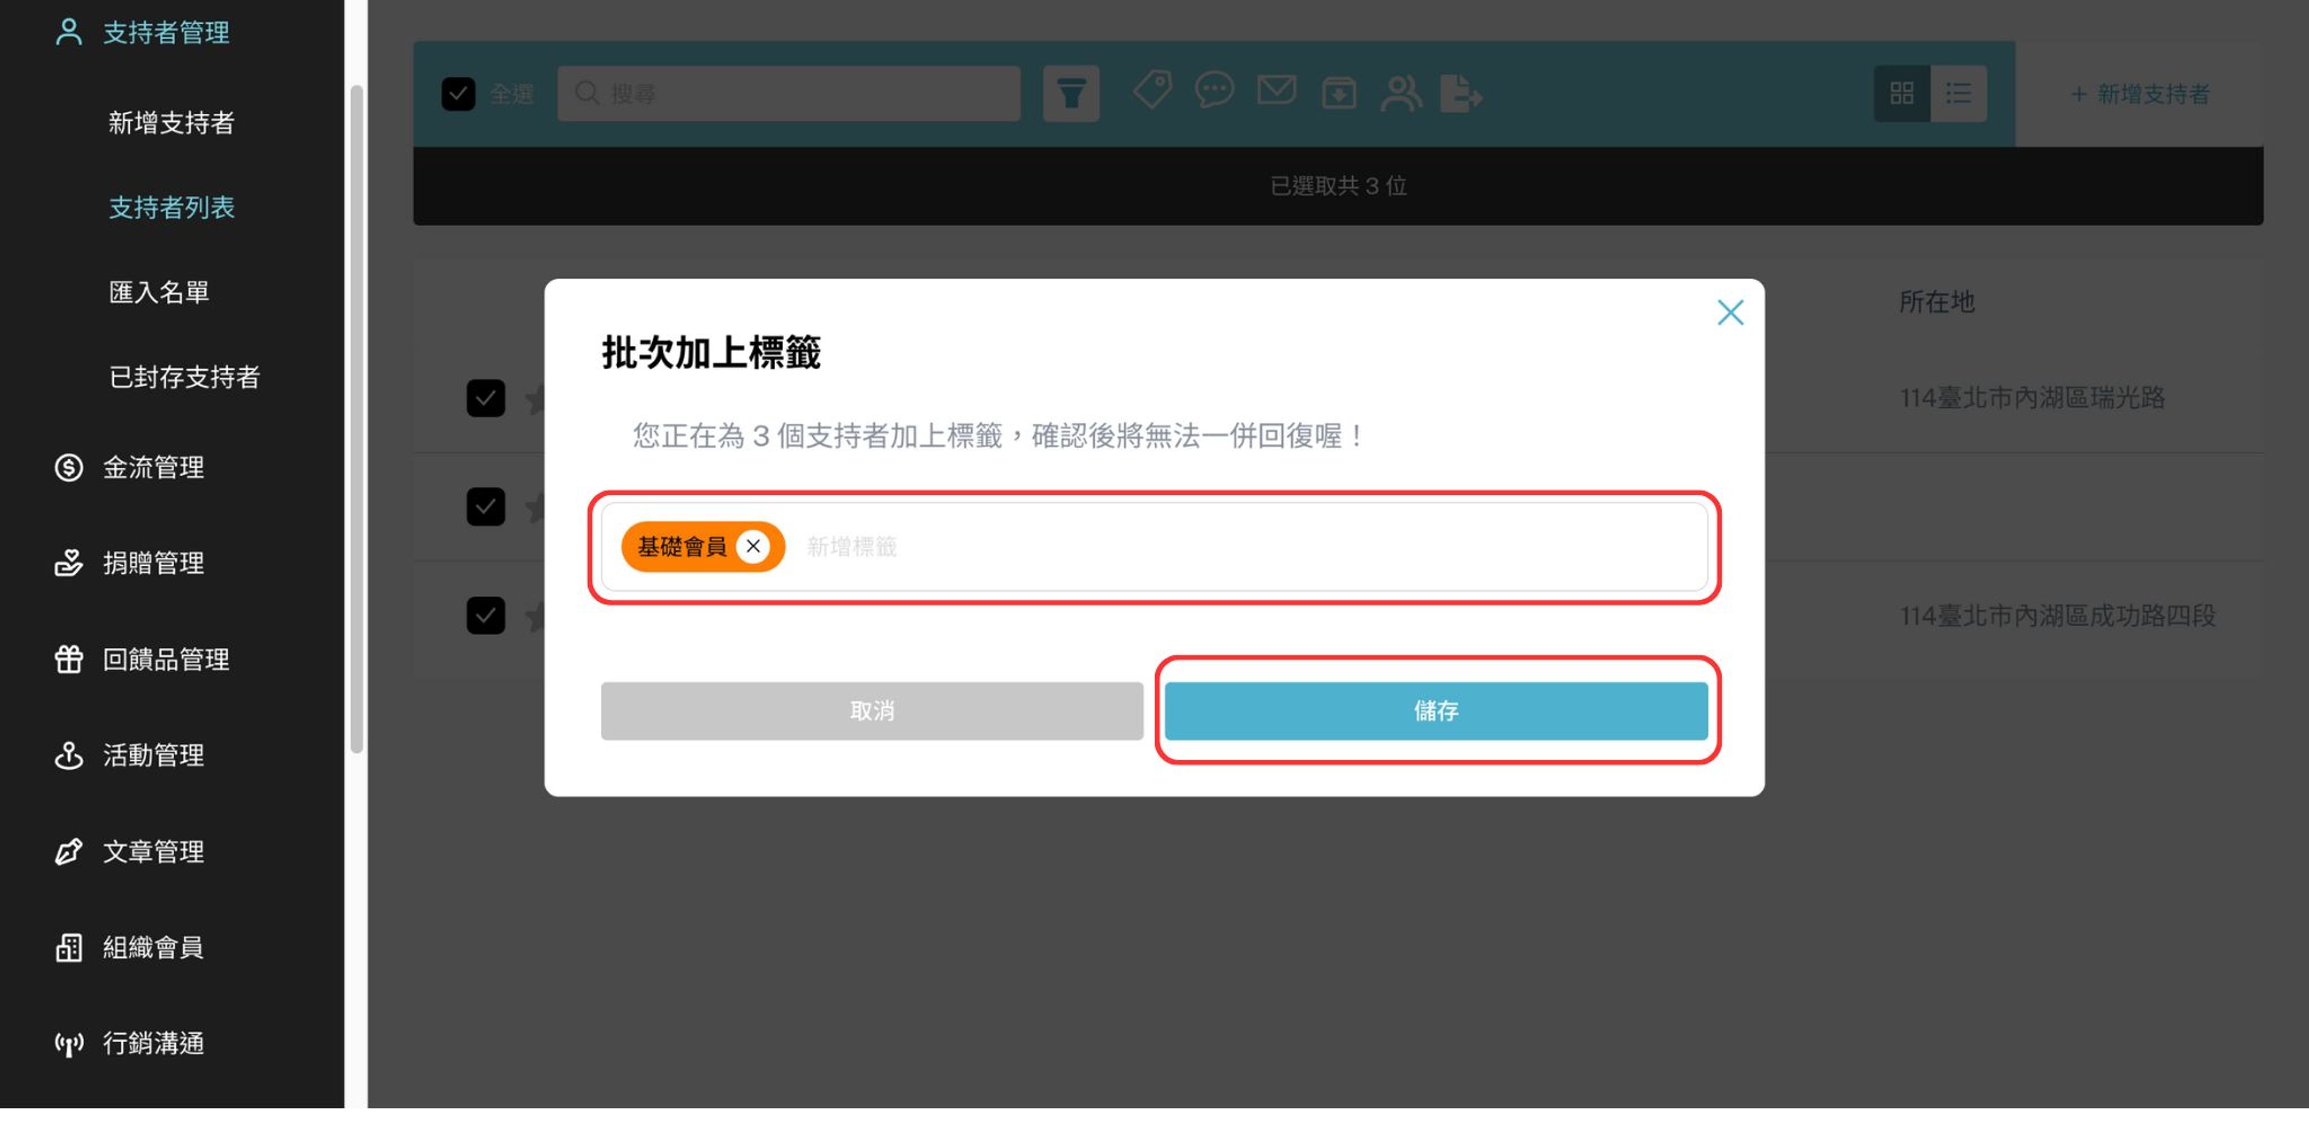
Task: Uncheck the supporter row at 成功路四段
Action: coord(486,615)
